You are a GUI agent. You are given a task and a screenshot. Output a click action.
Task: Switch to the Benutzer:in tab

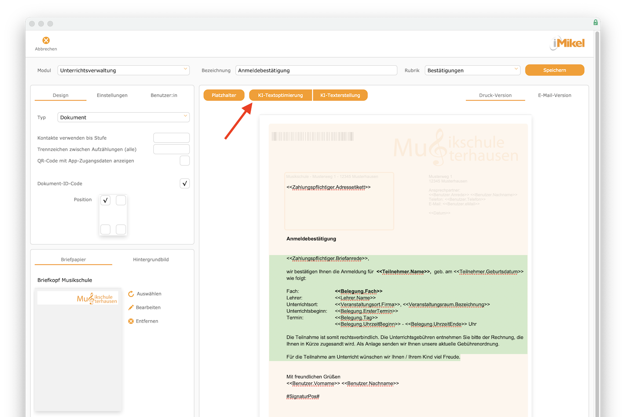pos(164,95)
